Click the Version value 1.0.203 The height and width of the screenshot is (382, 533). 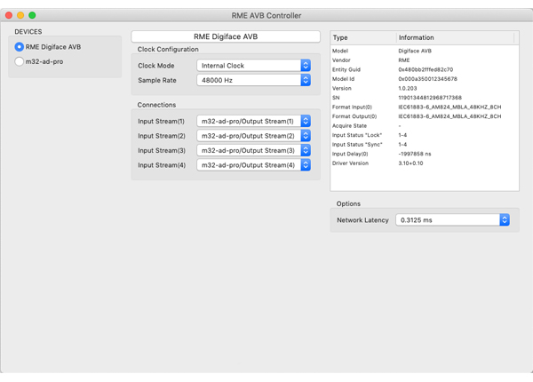(x=408, y=88)
